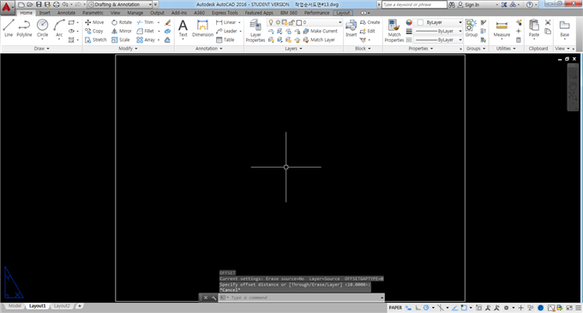Expand the Annotation panel
This screenshot has height=313, width=583.
pyautogui.click(x=208, y=49)
